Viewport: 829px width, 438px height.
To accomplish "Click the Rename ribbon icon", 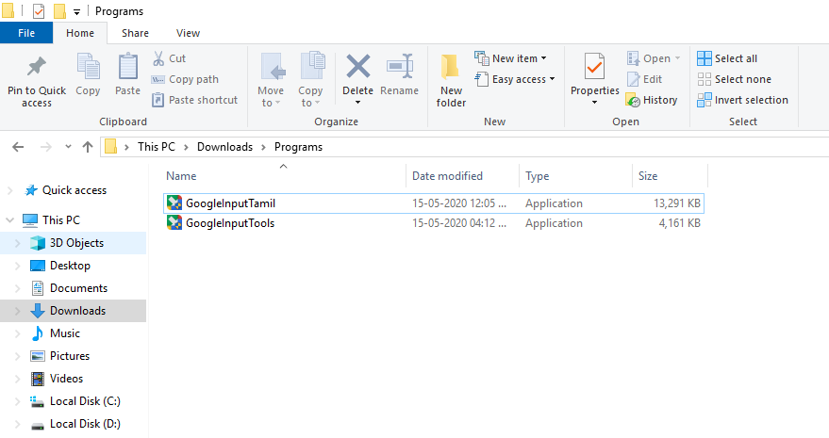I will point(400,66).
